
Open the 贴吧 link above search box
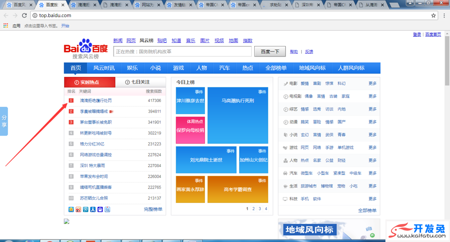(x=162, y=40)
